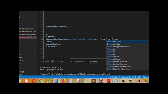This screenshot has height=94, width=168.
Task: Open the red Opera browser taskbar icon
Action: [34, 81]
